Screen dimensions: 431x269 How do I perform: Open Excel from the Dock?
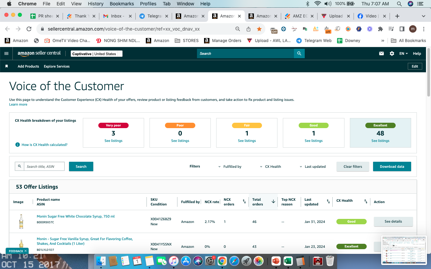point(288,261)
